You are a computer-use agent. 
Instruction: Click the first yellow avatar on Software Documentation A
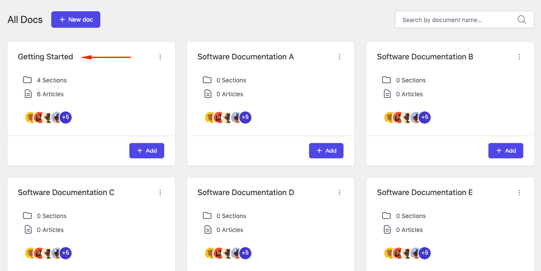[x=209, y=117]
